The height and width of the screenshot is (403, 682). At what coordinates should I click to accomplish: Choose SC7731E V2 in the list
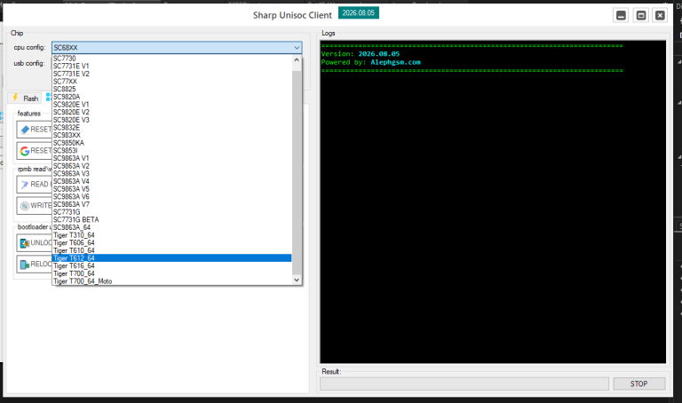pyautogui.click(x=171, y=74)
